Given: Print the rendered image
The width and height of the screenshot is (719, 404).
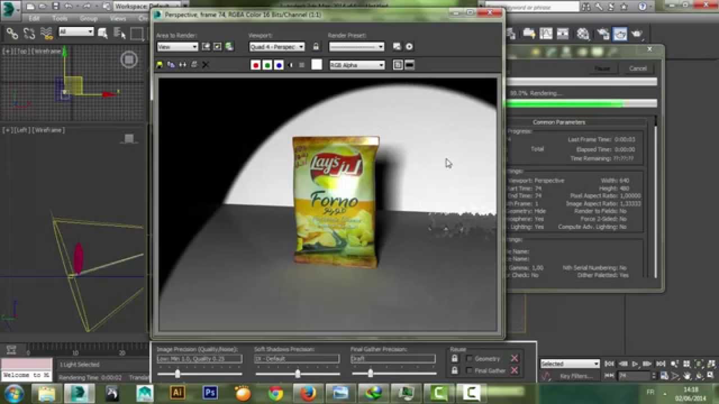Looking at the screenshot, I should pos(194,65).
